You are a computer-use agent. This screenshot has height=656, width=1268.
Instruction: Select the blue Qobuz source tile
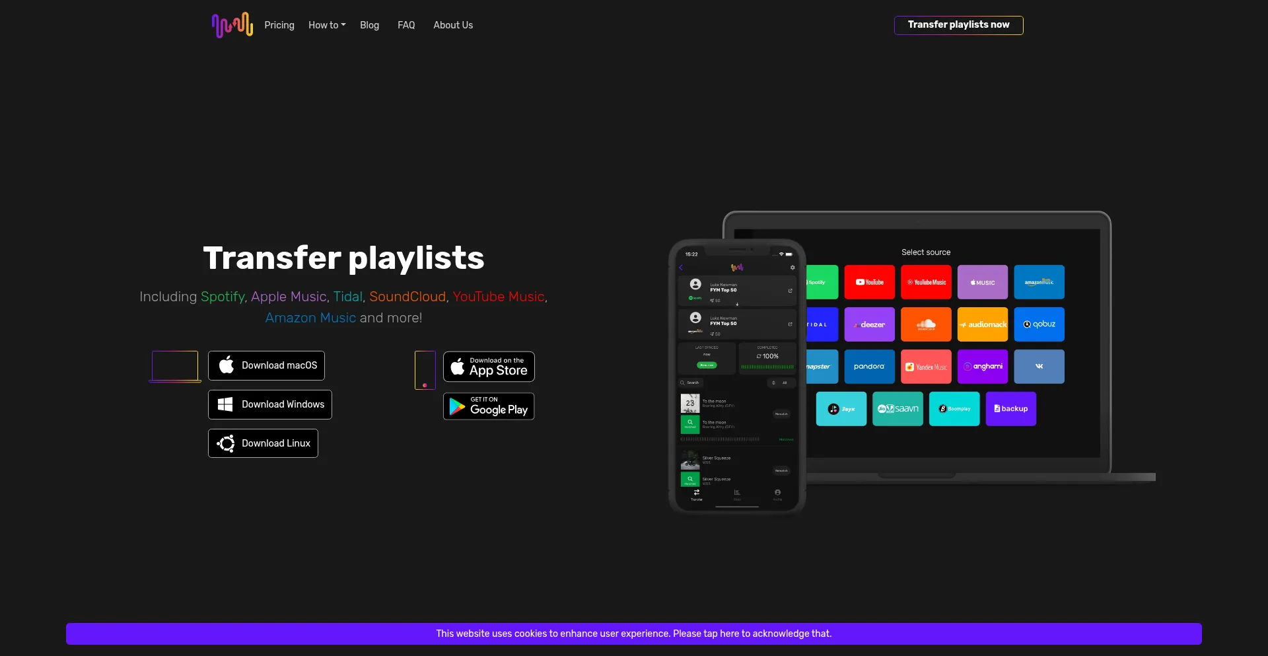tap(1039, 324)
